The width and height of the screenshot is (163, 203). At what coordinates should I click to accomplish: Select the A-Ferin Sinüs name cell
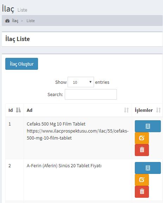pyautogui.click(x=78, y=180)
